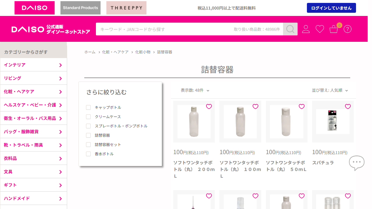Open the 靴・トラベル・雨具 category
This screenshot has height=209, width=372.
click(33, 145)
